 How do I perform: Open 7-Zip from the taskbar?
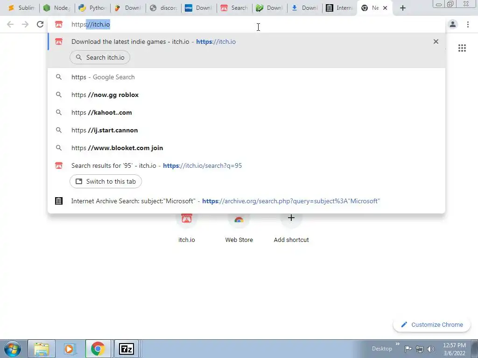pyautogui.click(x=127, y=349)
